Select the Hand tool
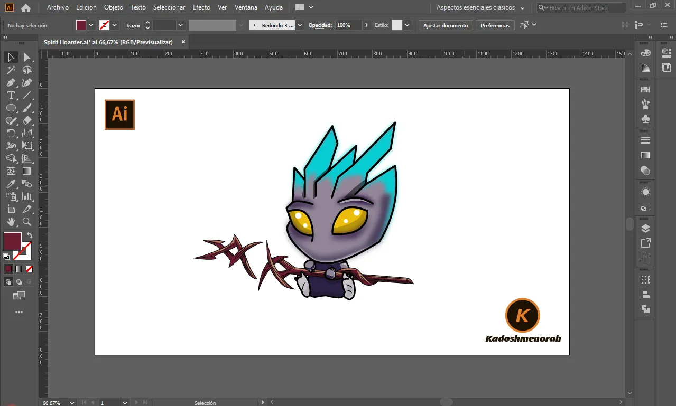This screenshot has width=676, height=406. pyautogui.click(x=11, y=222)
